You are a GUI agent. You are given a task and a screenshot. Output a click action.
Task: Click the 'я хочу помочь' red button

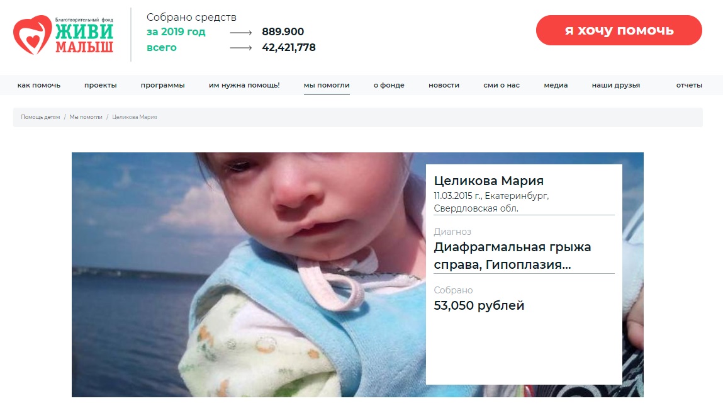coord(619,30)
